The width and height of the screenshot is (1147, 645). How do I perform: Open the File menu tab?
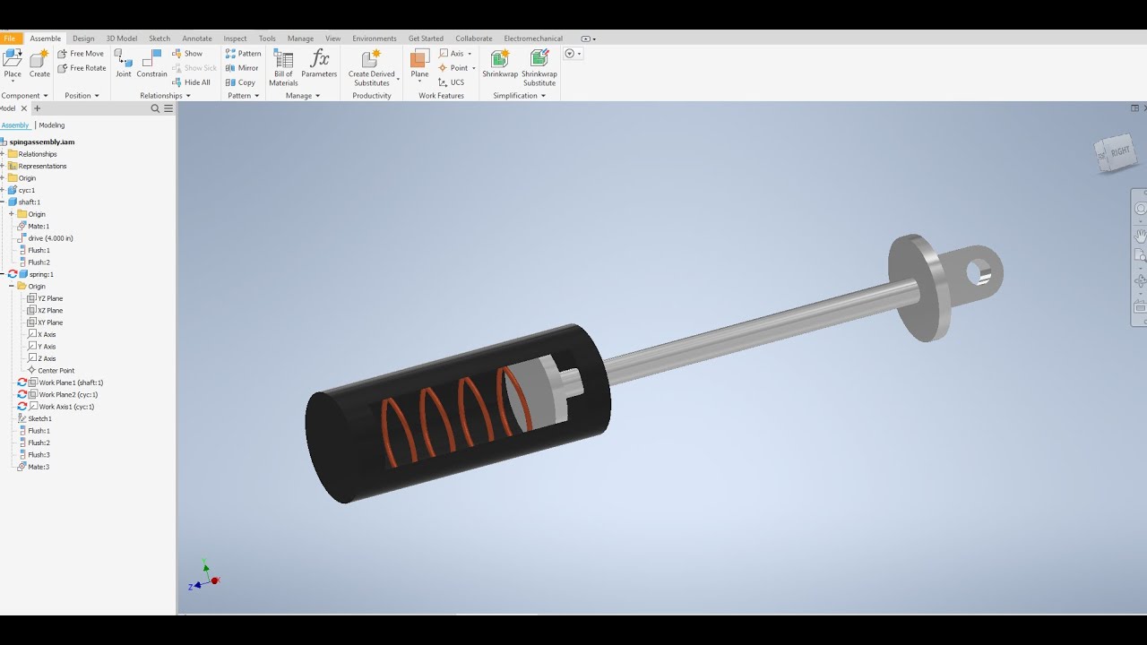10,39
